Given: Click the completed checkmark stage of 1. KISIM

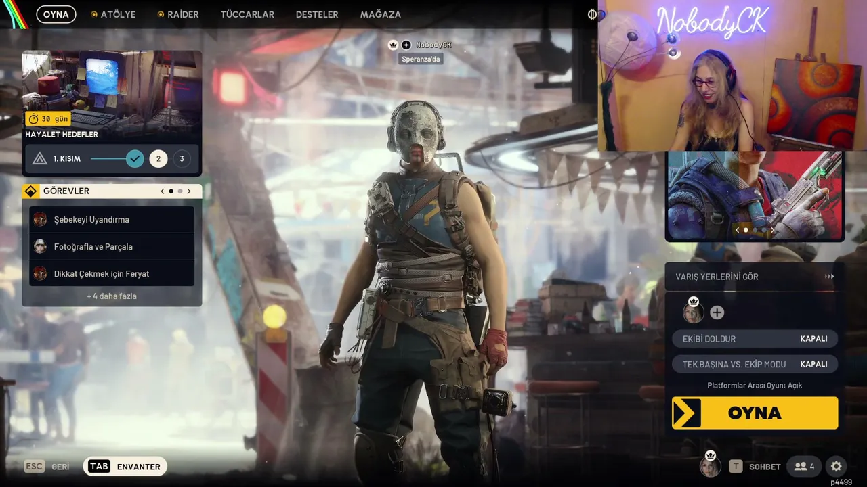Looking at the screenshot, I should [x=135, y=159].
